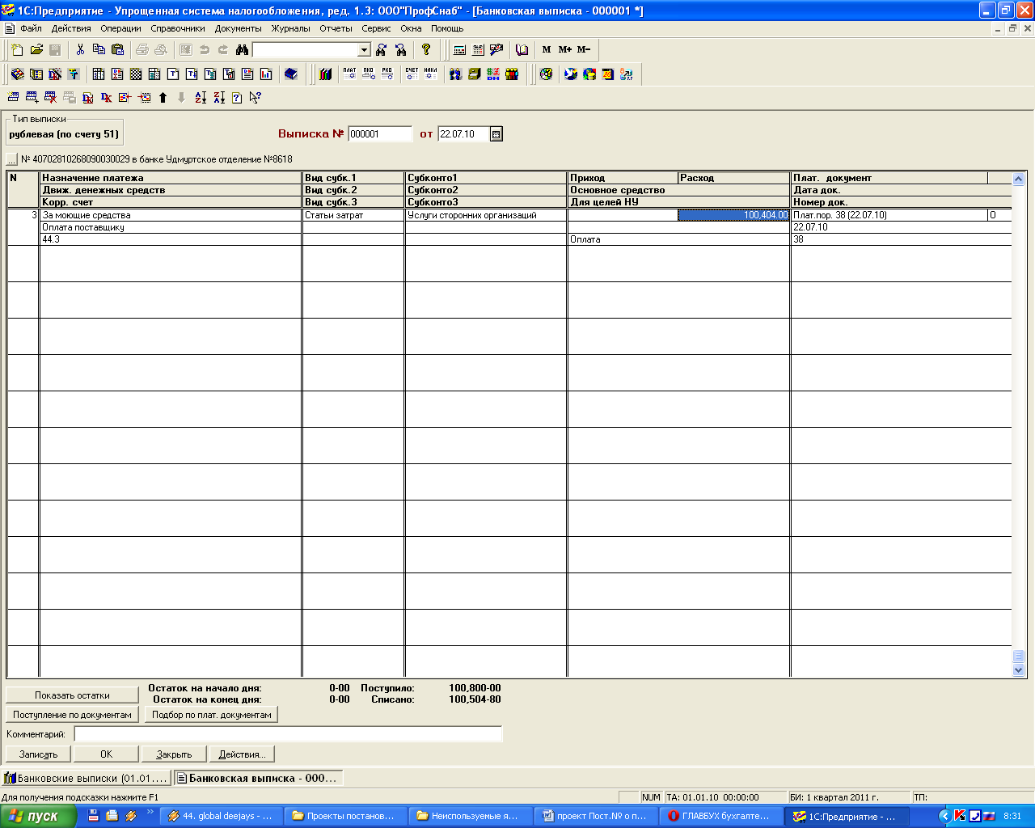Image resolution: width=1035 pixels, height=828 pixels.
Task: Click the yellow question mark help icon
Action: point(426,50)
